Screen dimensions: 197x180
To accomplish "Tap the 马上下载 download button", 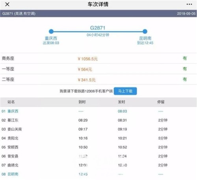I will (125, 91).
